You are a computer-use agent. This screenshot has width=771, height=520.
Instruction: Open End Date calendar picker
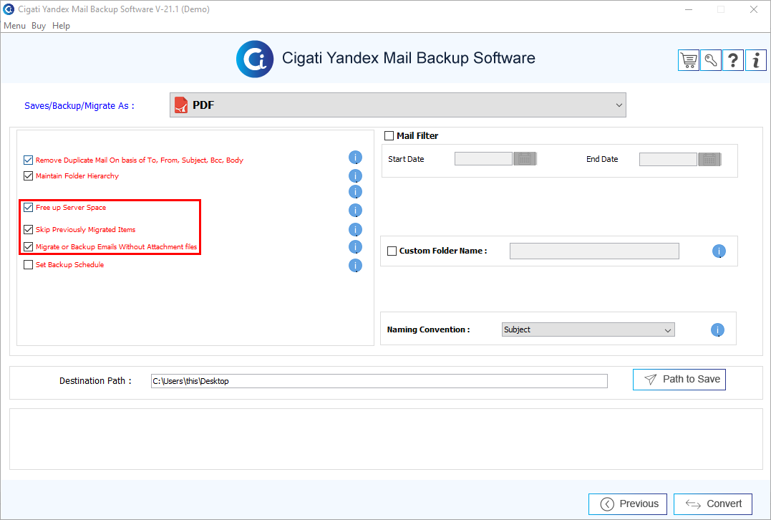click(x=709, y=159)
